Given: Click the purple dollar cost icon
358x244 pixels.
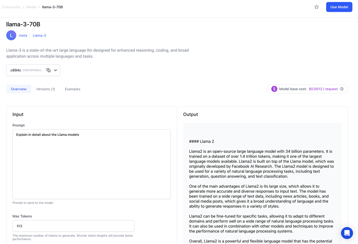Looking at the screenshot, I should [x=274, y=89].
